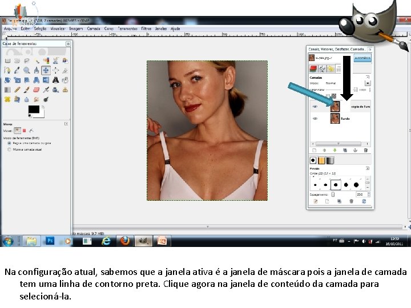Set Move tool to affect selection

click(25, 131)
